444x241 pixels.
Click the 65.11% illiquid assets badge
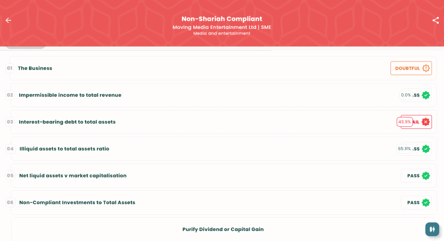404,149
